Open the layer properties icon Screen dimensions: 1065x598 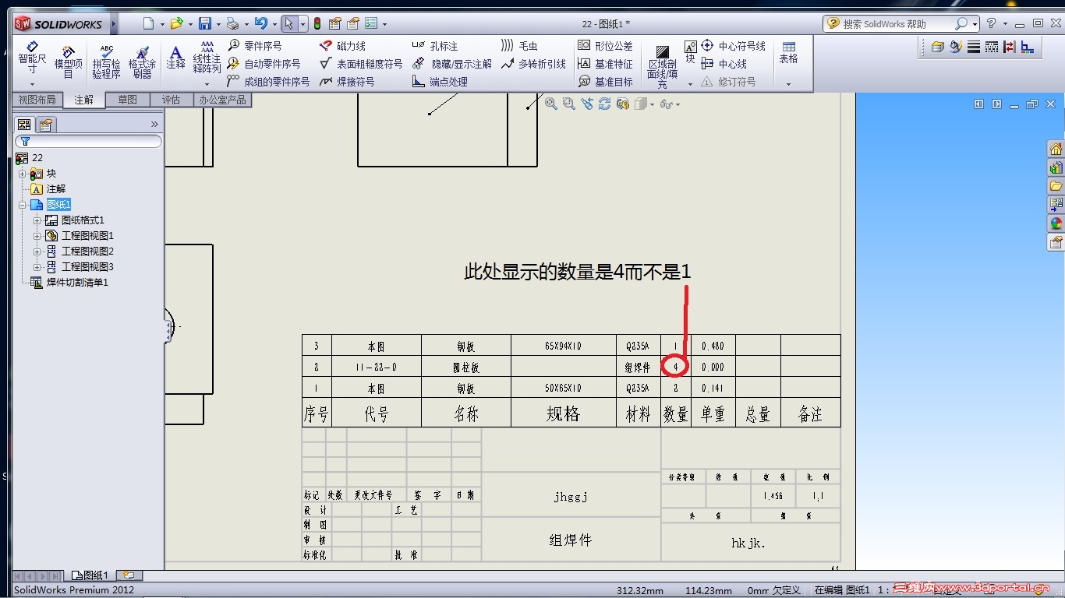938,47
